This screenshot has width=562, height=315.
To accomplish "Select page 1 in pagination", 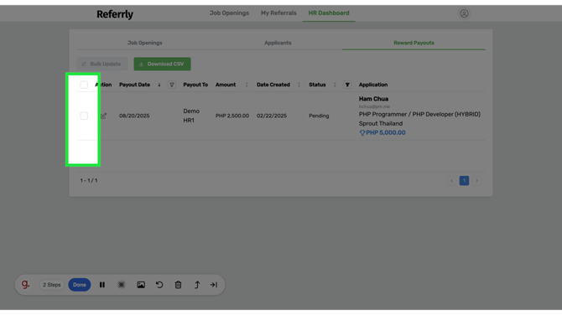I will [x=464, y=181].
